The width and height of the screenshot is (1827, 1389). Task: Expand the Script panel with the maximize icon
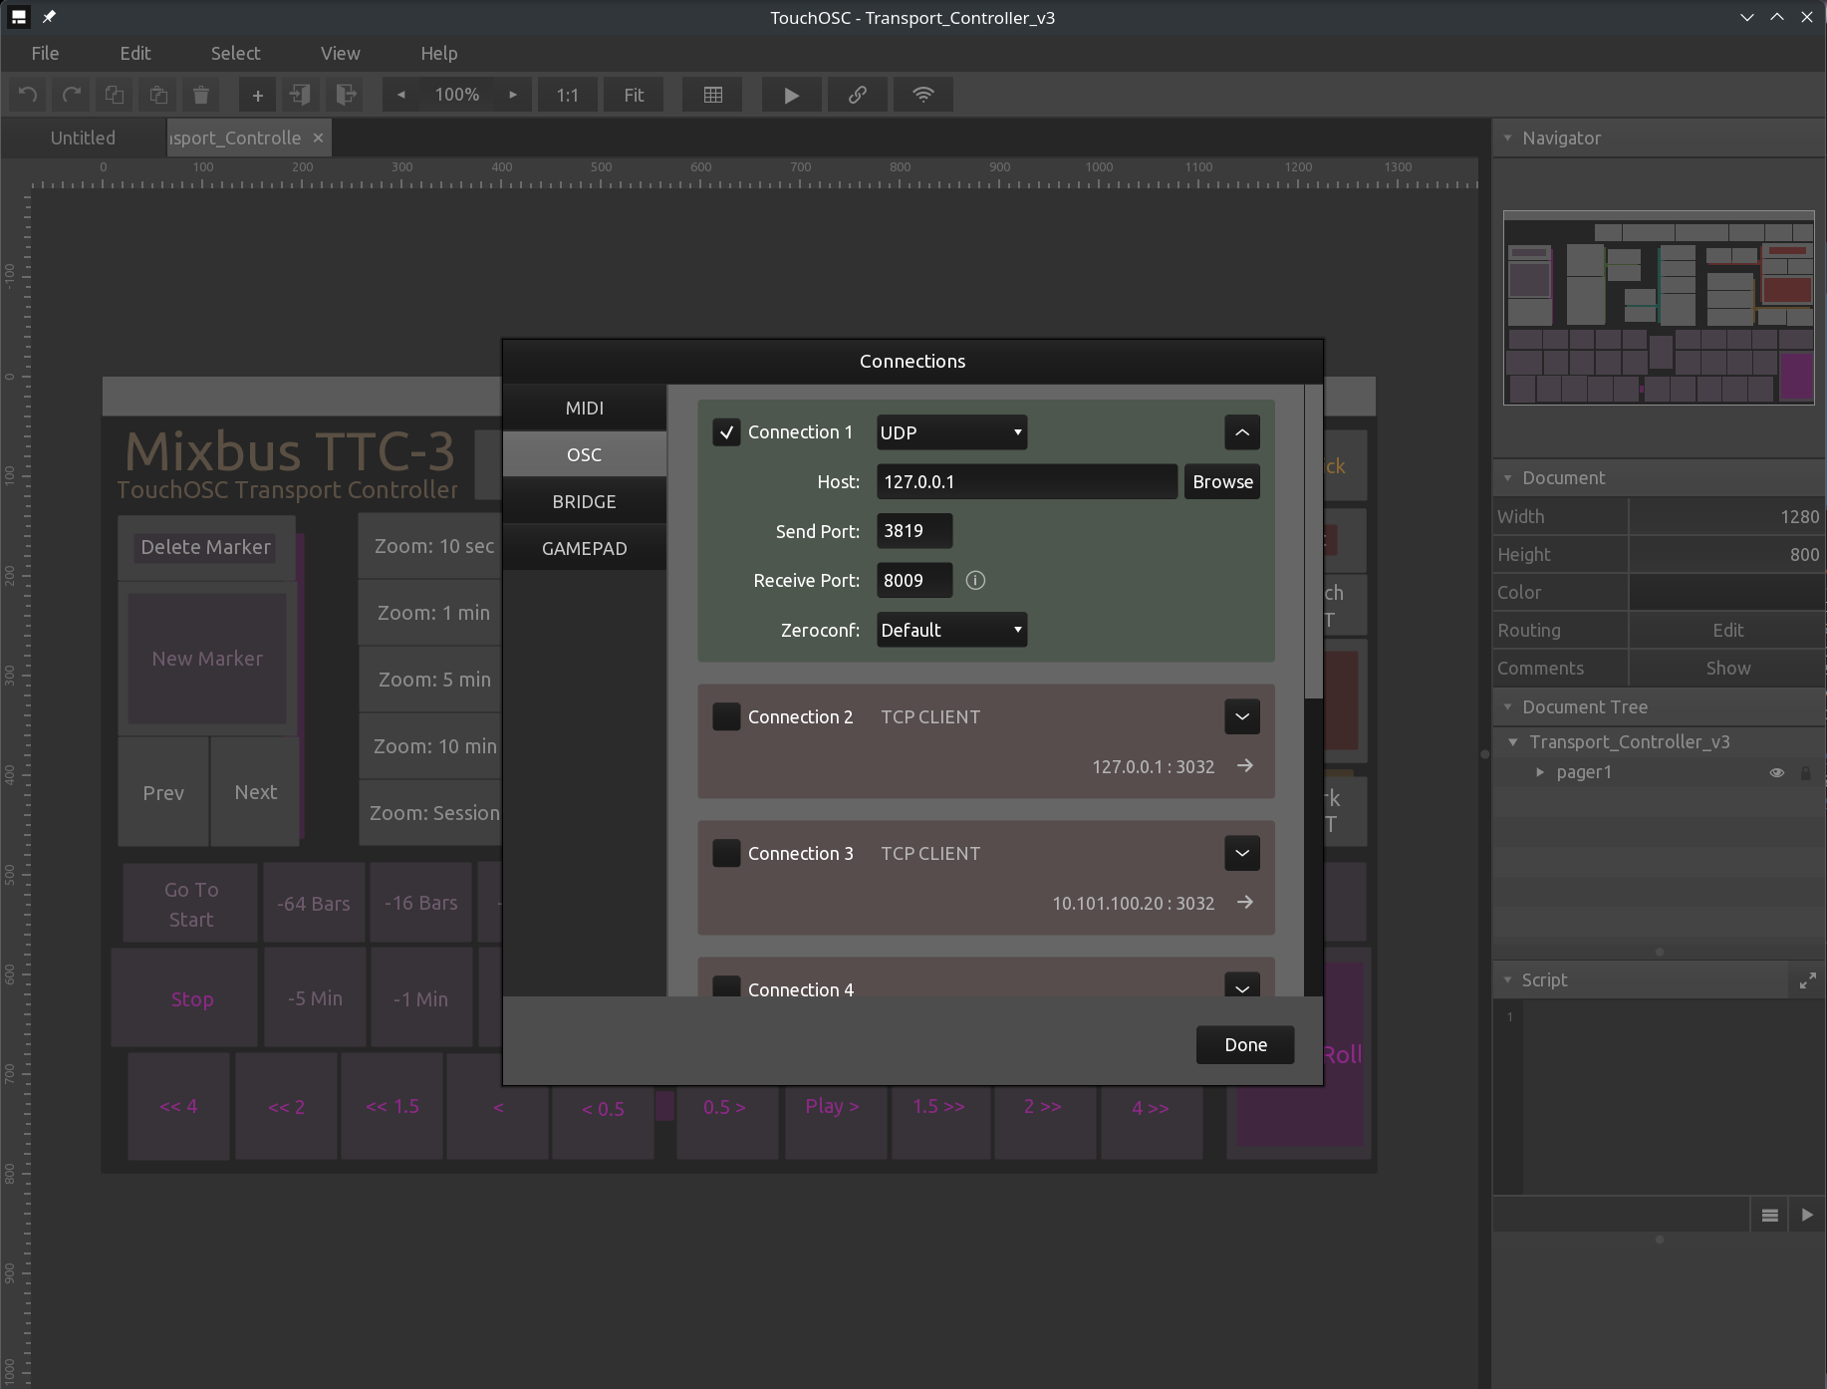click(x=1807, y=980)
